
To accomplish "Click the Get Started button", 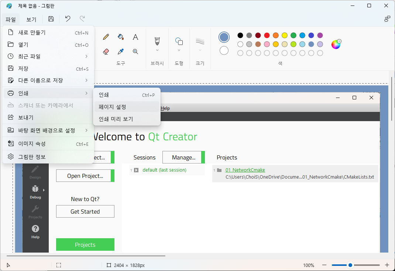I will point(85,211).
